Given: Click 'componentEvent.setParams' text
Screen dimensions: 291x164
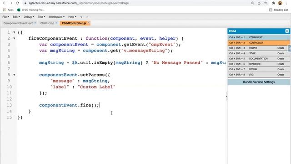Looking at the screenshot, I should (72, 75).
